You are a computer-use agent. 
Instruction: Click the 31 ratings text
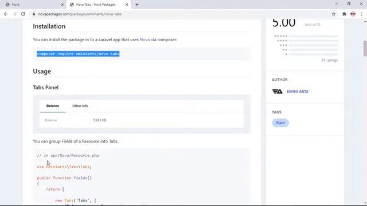(x=329, y=60)
